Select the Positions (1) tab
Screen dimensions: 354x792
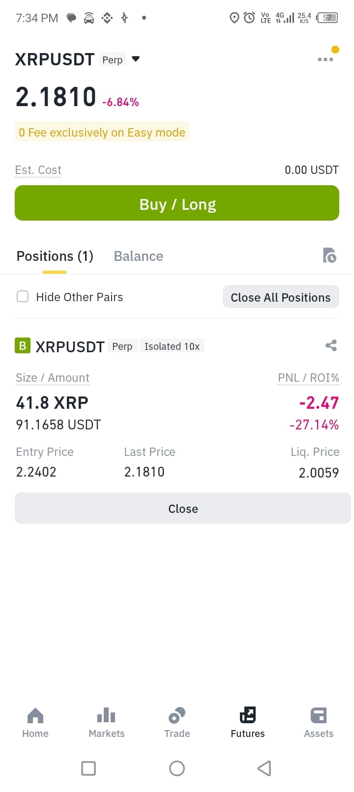[x=55, y=256]
